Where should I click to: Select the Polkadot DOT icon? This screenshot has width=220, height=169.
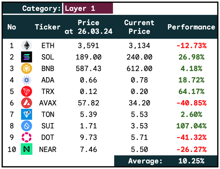pos(26,137)
